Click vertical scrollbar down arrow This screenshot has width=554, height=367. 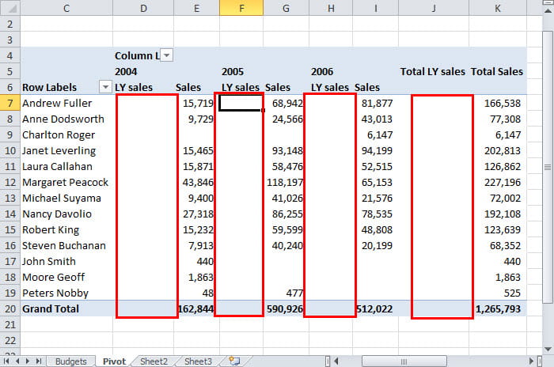[x=548, y=349]
